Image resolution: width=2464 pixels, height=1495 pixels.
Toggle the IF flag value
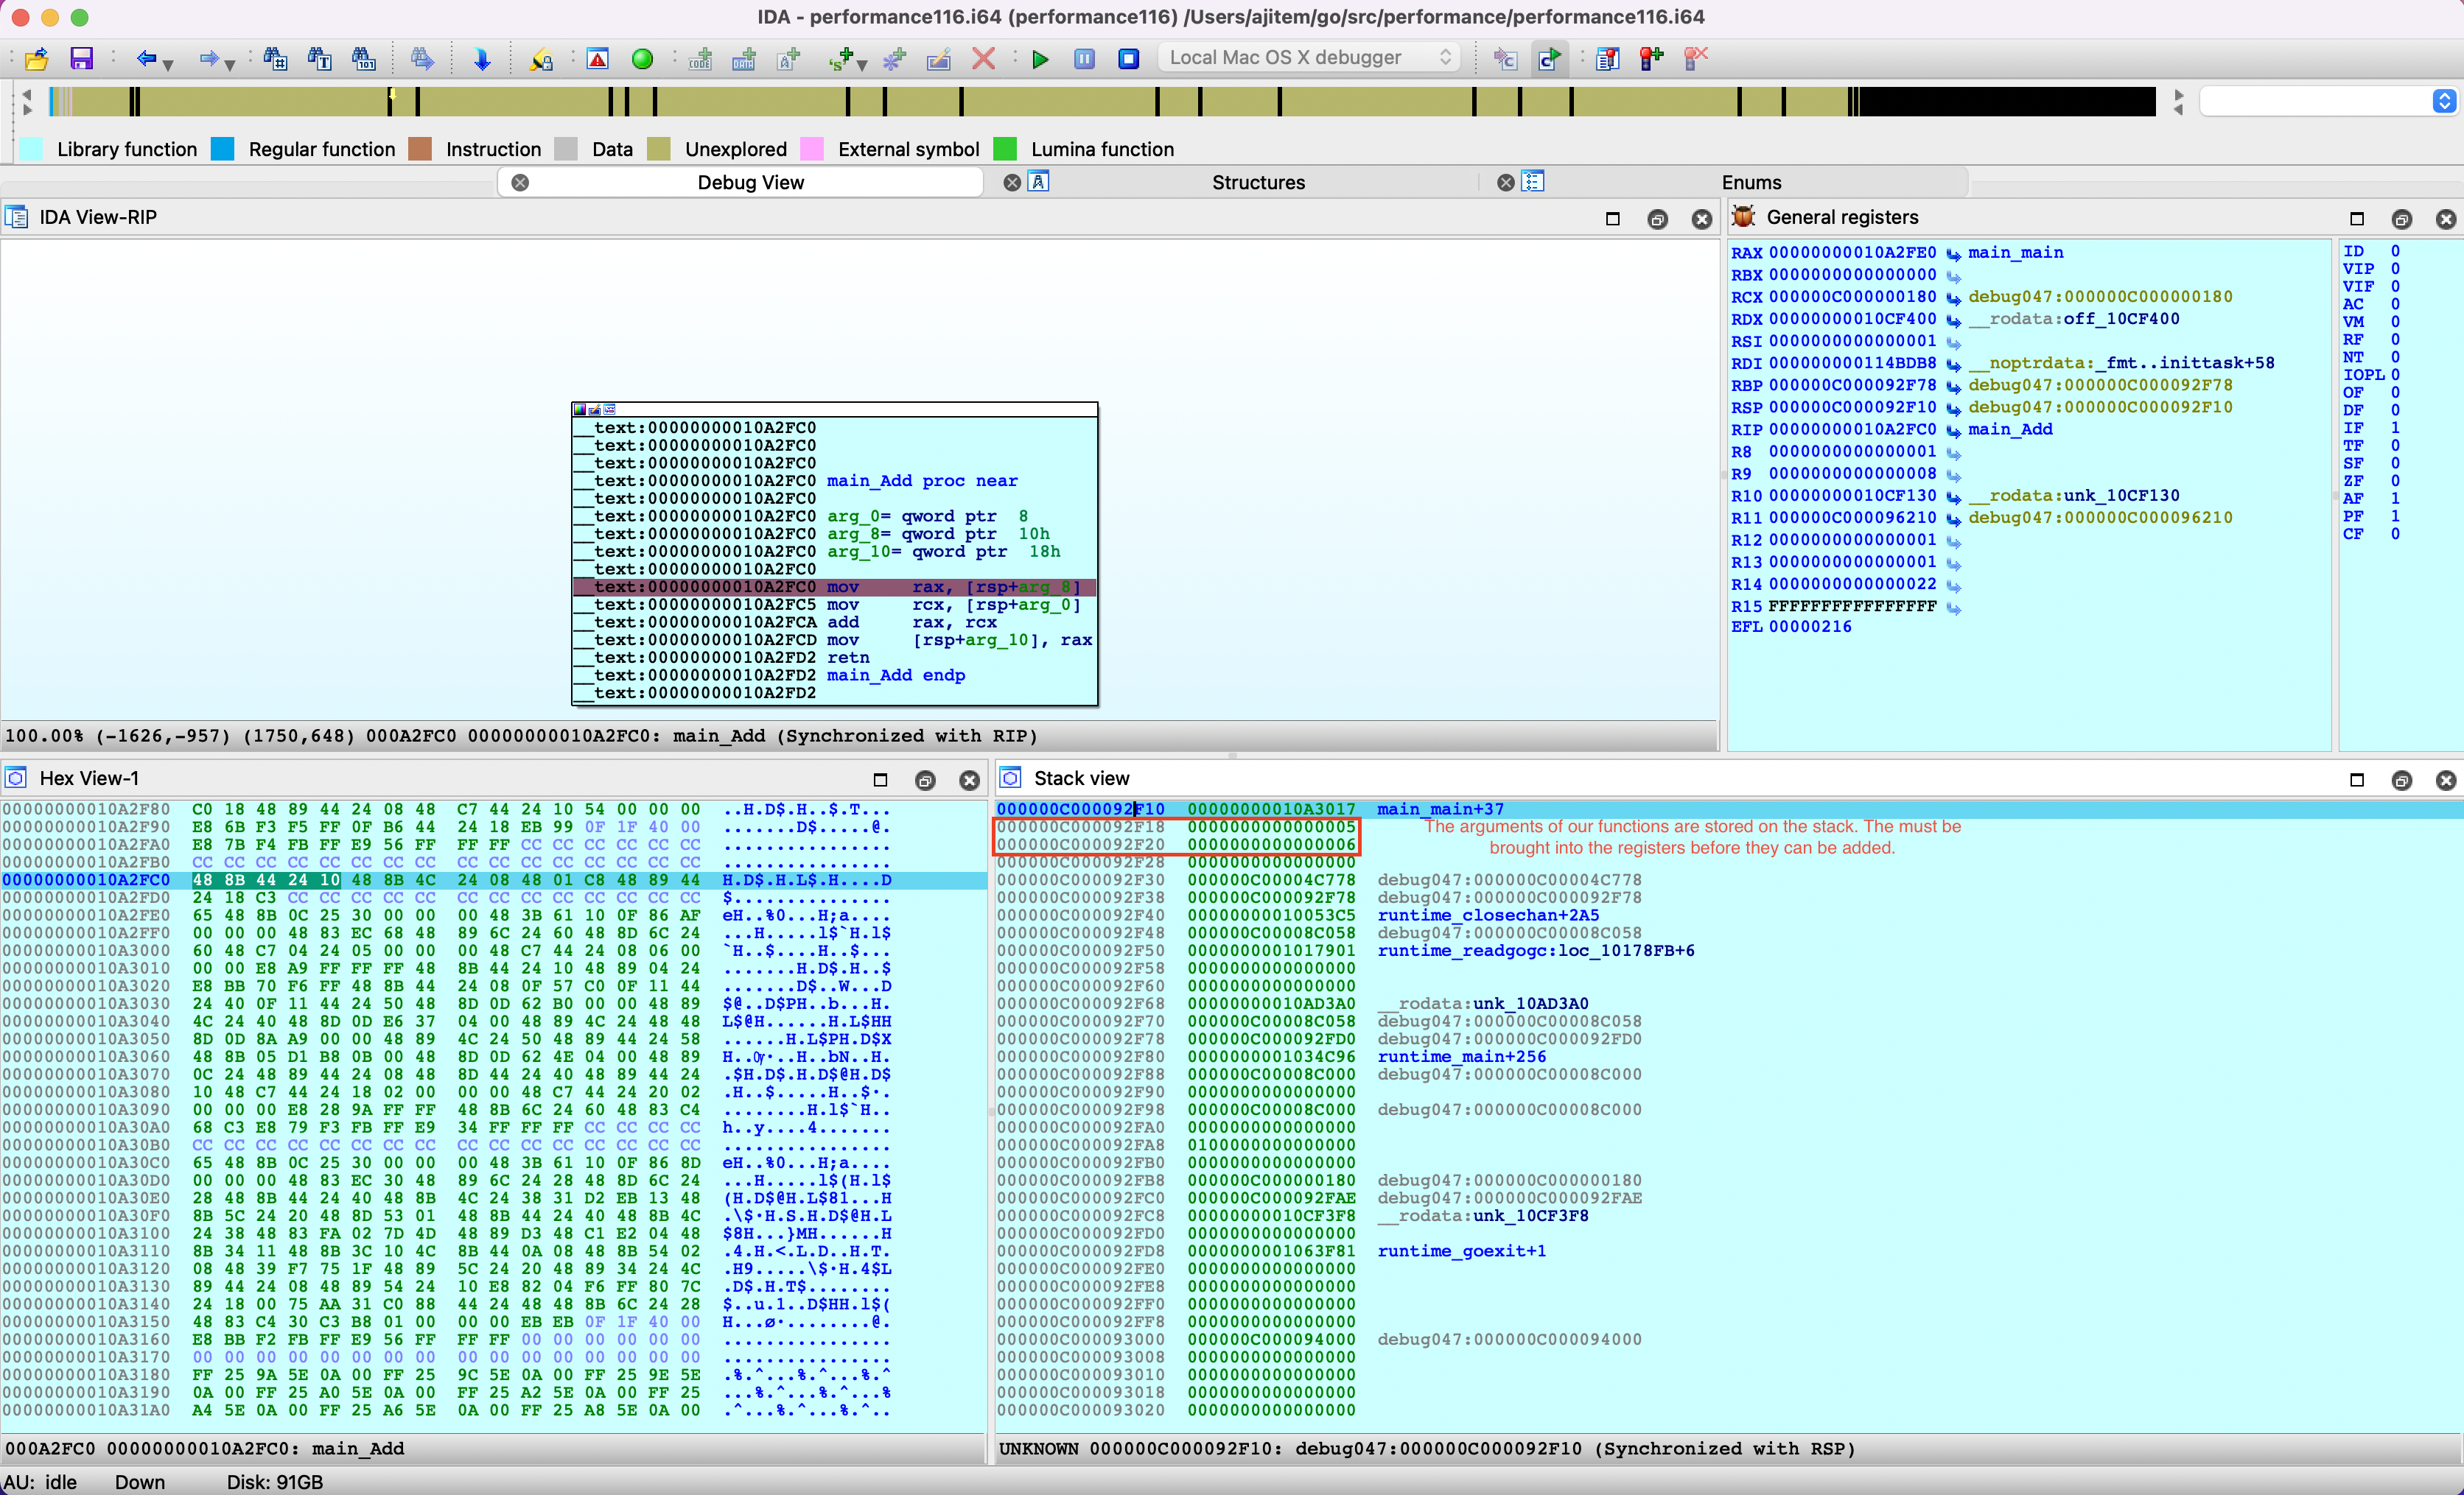[2394, 428]
